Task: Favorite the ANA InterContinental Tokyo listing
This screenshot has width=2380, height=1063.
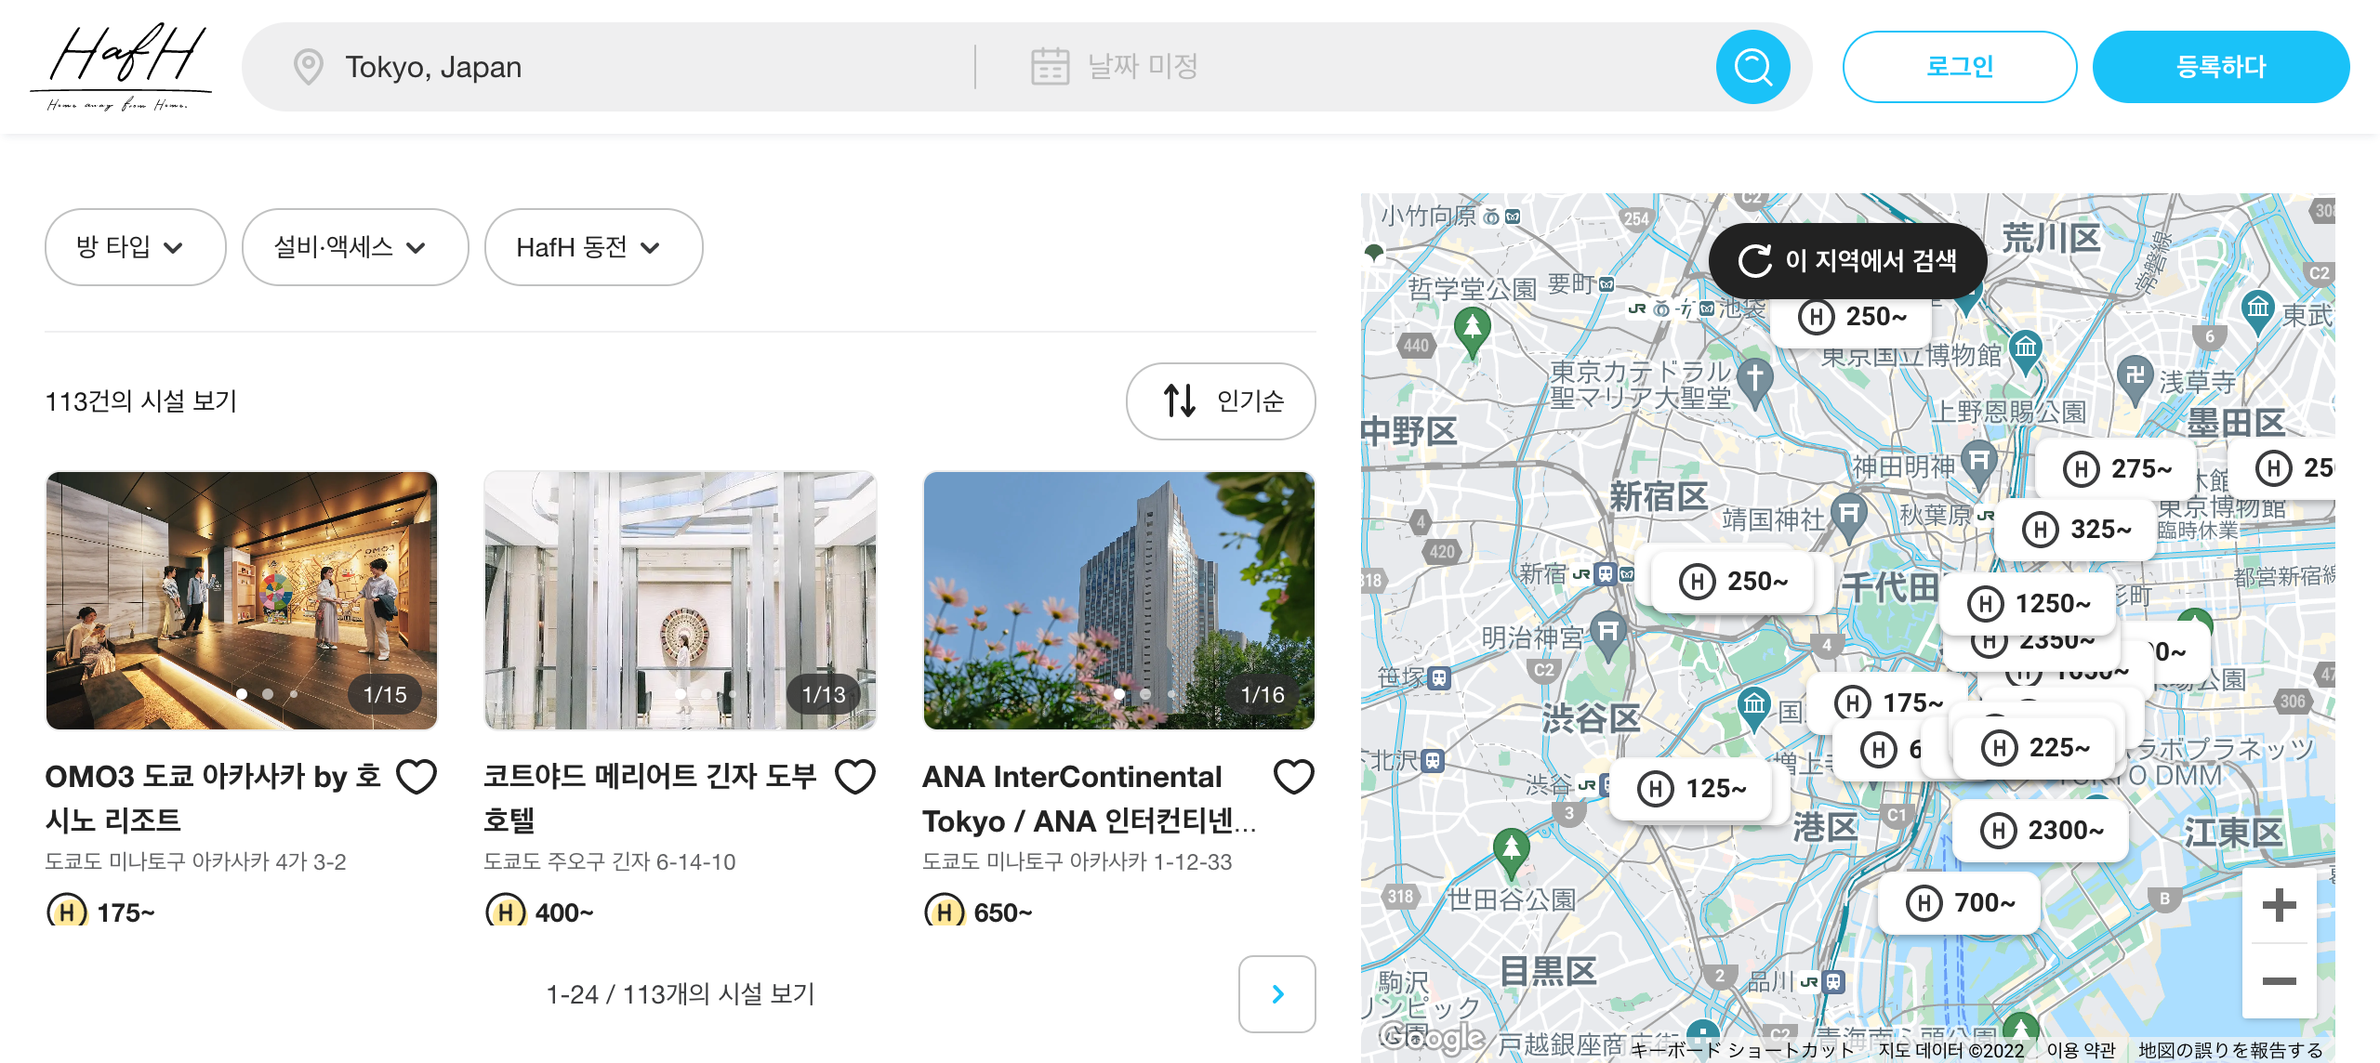Action: pyautogui.click(x=1293, y=777)
